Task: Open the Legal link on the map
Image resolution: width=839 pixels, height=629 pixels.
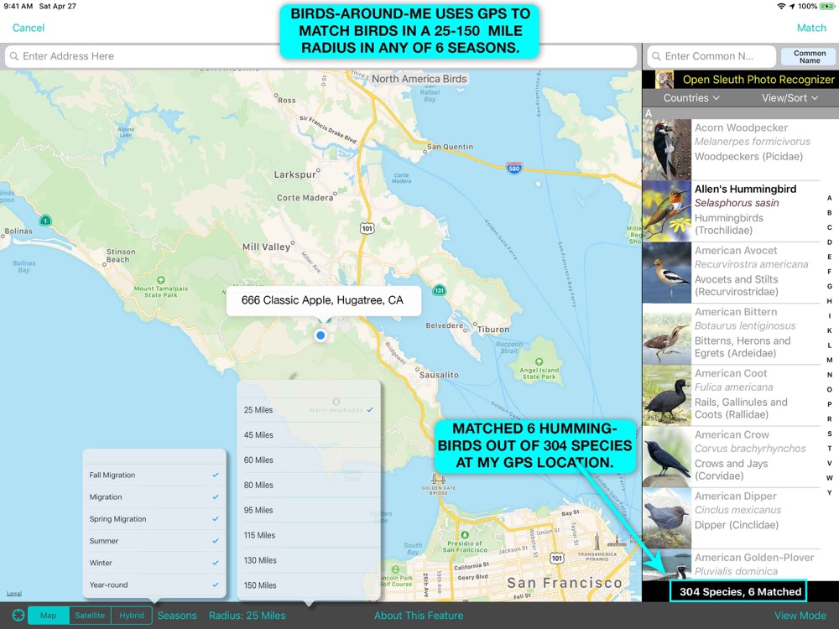Action: (14, 594)
